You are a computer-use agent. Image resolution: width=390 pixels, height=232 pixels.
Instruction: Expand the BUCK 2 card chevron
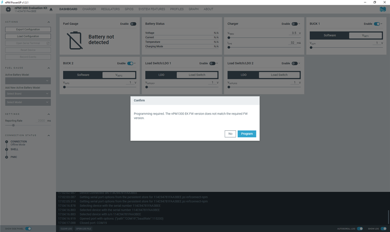pyautogui.click(x=135, y=63)
